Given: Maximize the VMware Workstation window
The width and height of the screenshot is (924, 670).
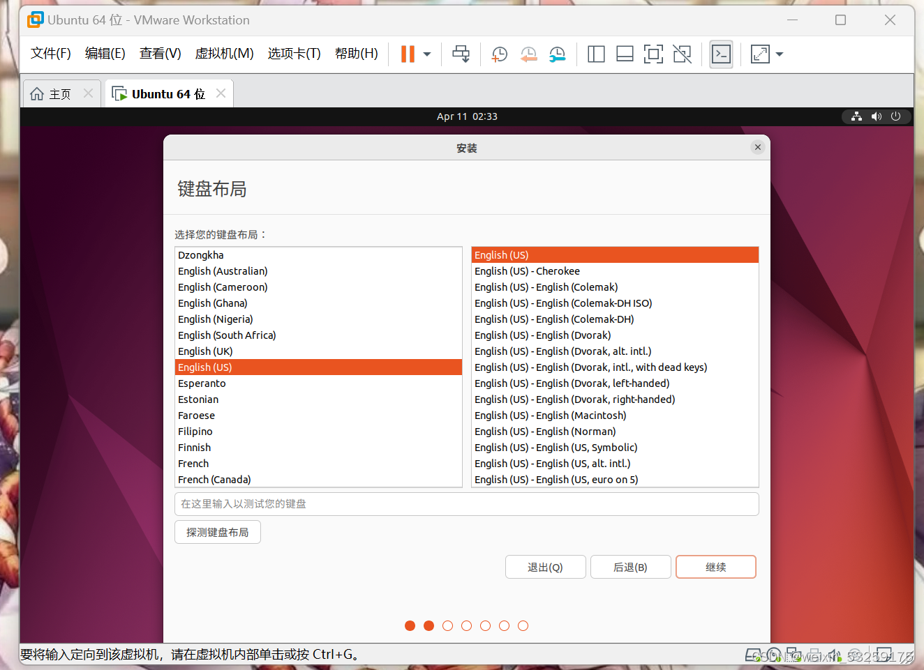Looking at the screenshot, I should 840,20.
